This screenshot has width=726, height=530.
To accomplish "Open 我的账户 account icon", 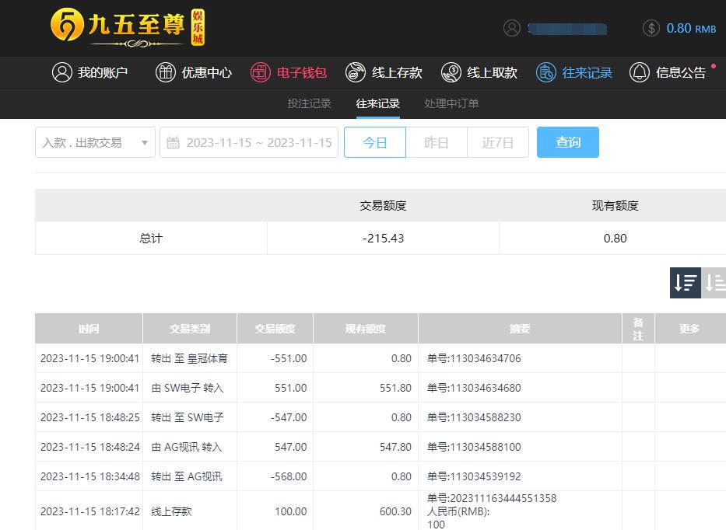I will [62, 72].
